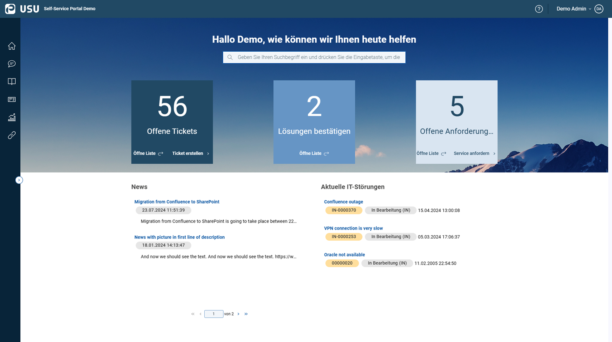
Task: Click In Bearbeitung status of VPN incident
Action: pyautogui.click(x=390, y=237)
